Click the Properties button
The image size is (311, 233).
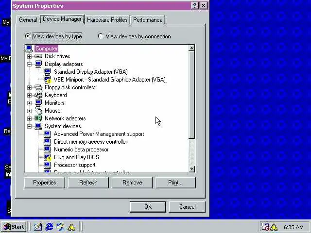point(45,183)
